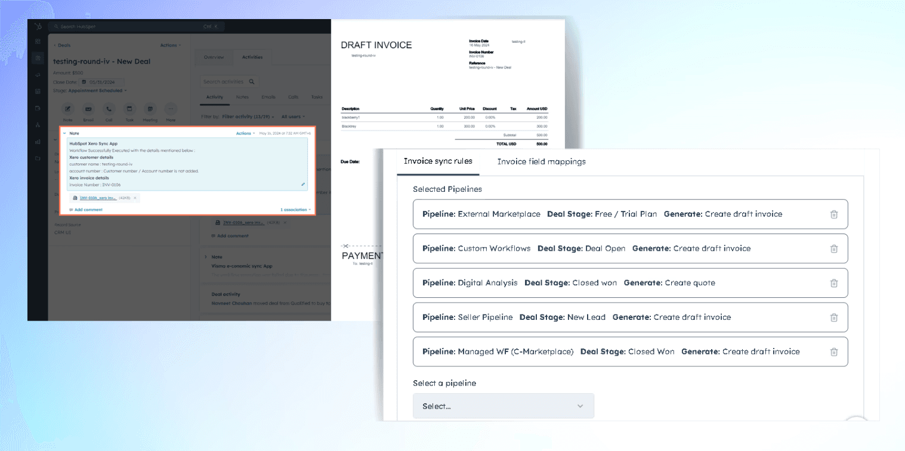Open the Overview tab of the deal
The height and width of the screenshot is (451, 905).
pyautogui.click(x=214, y=57)
